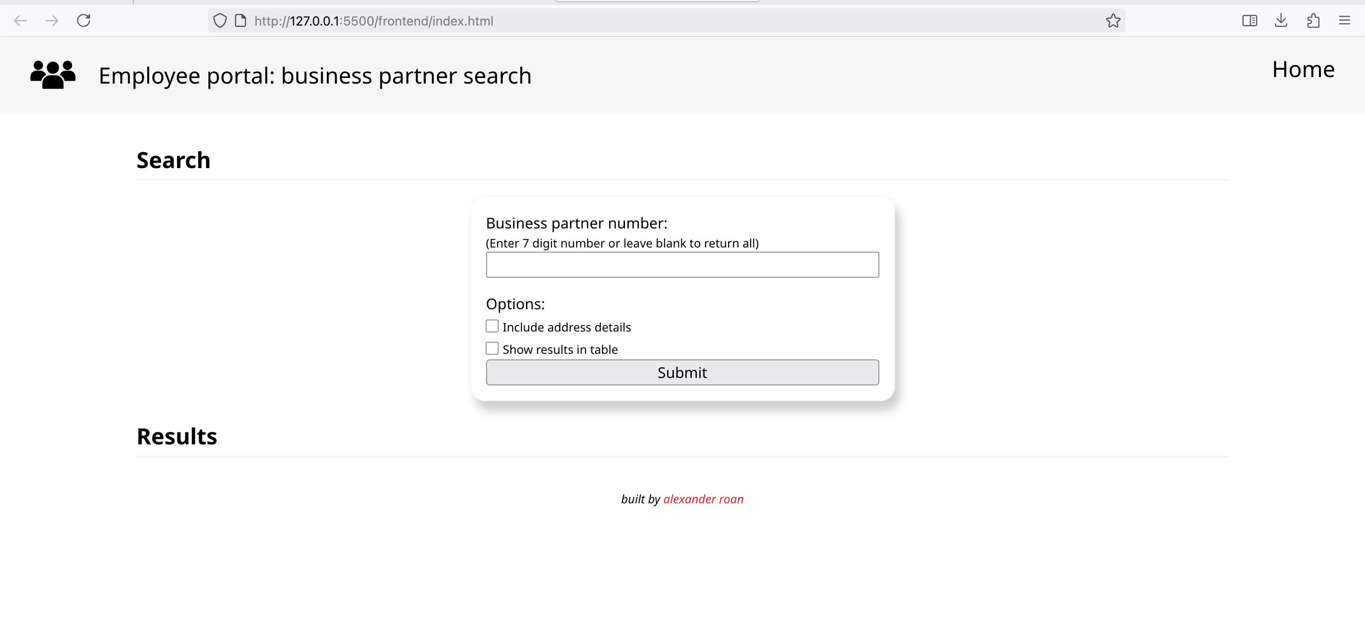Click the 'Include address details' label text
The height and width of the screenshot is (625, 1365).
[x=566, y=327]
